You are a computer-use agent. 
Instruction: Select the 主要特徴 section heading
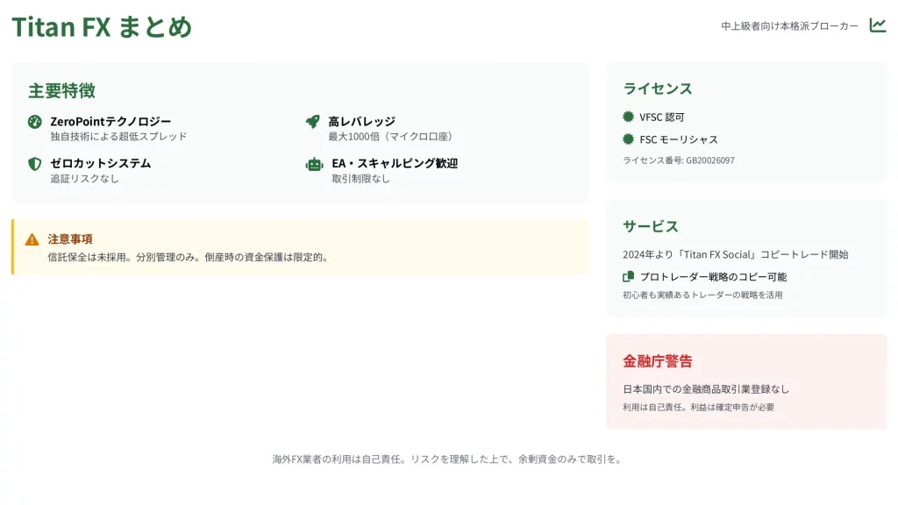(61, 90)
